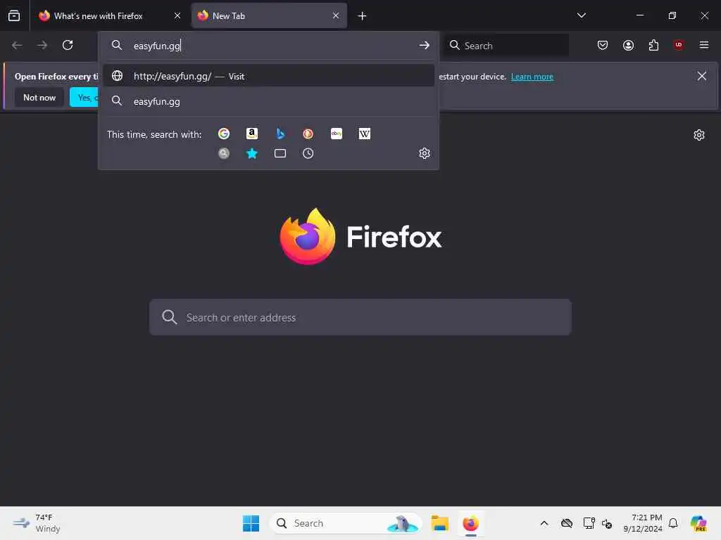This screenshot has height=540, width=721.
Task: Open the uBlock Origin extension icon
Action: [679, 45]
